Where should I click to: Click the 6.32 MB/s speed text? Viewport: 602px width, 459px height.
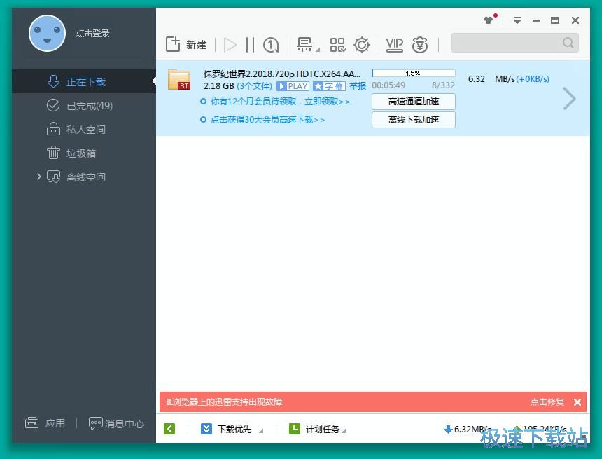[x=491, y=79]
